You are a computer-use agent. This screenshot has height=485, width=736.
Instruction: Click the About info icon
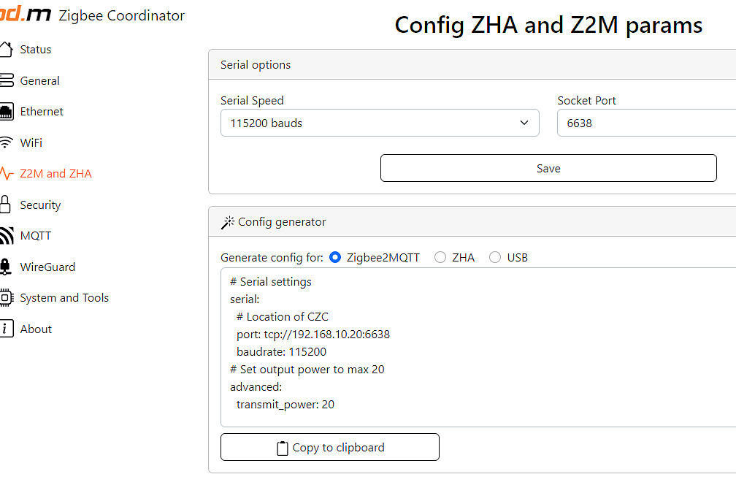6,329
